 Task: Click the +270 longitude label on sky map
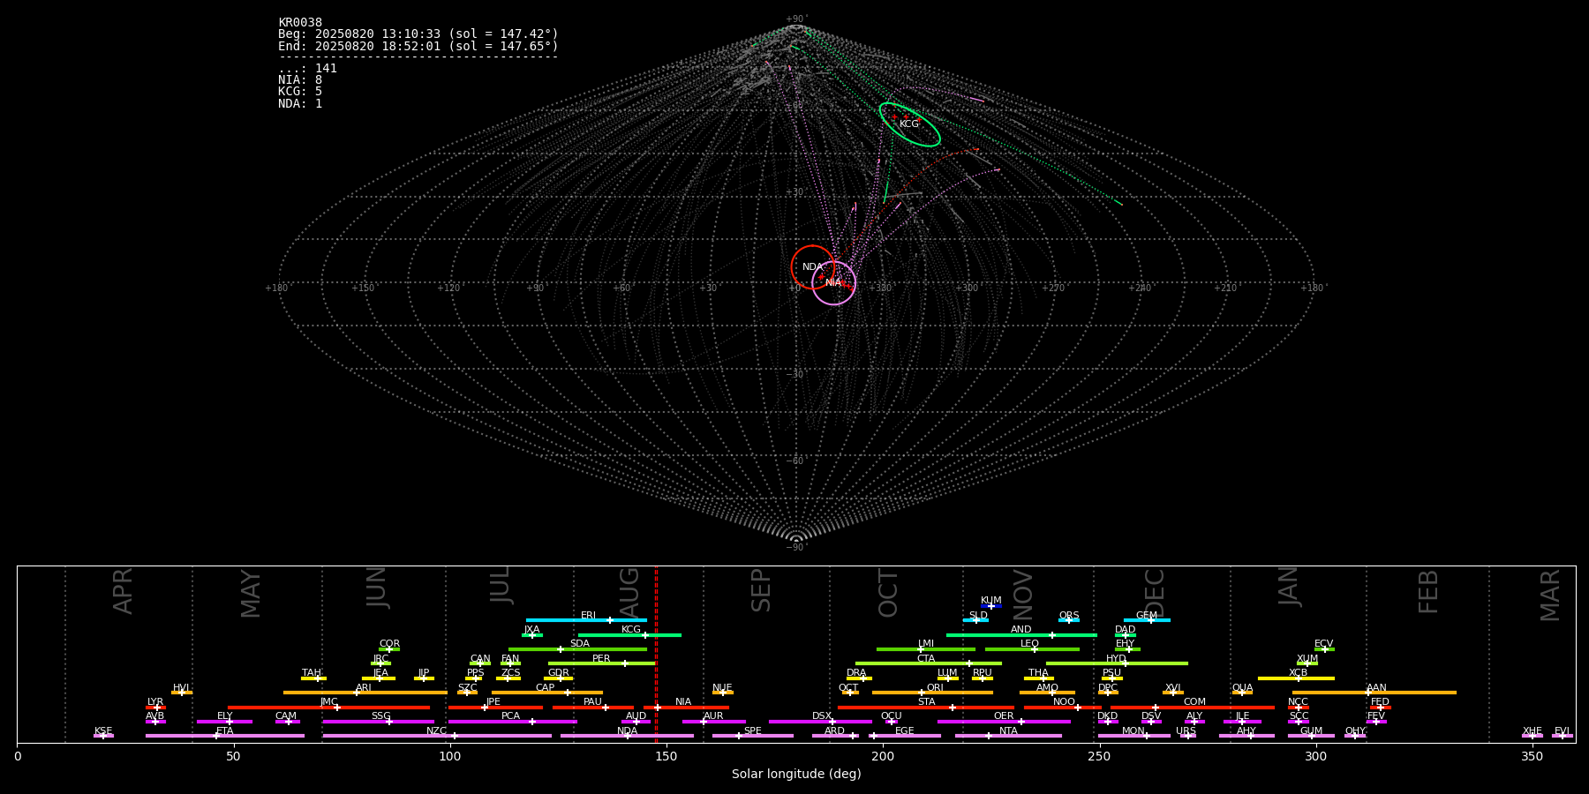1053,288
